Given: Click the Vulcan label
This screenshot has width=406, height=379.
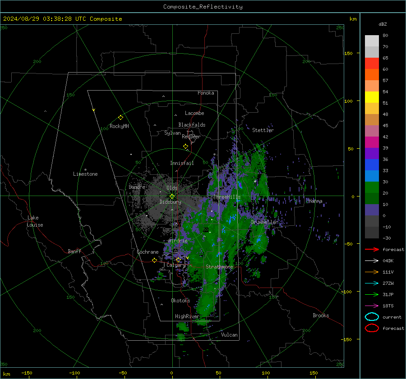Looking at the screenshot, I should pos(229,335).
